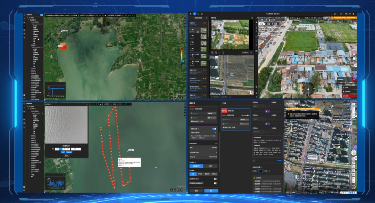Select the 重复定时 recurring tab in the plan panel
This screenshot has width=375, height=203.
pyautogui.click(x=207, y=174)
